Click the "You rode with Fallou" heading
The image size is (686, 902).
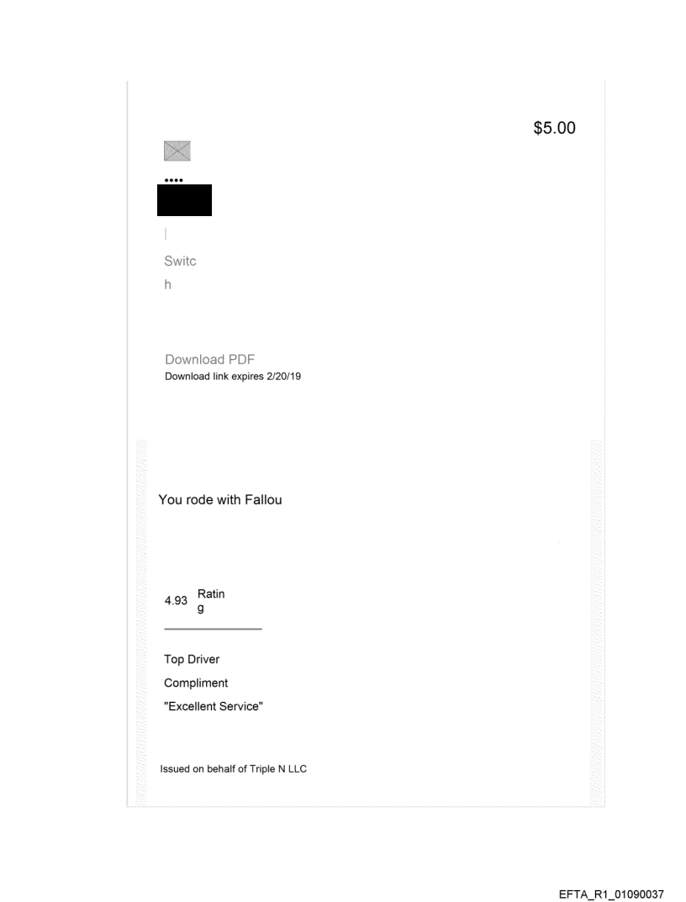point(220,500)
